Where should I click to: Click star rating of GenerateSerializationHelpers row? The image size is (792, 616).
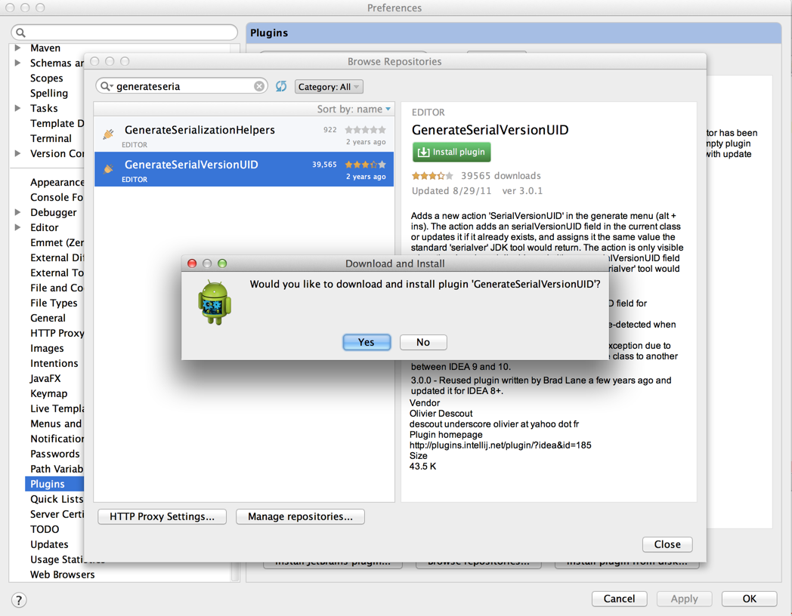coord(365,130)
